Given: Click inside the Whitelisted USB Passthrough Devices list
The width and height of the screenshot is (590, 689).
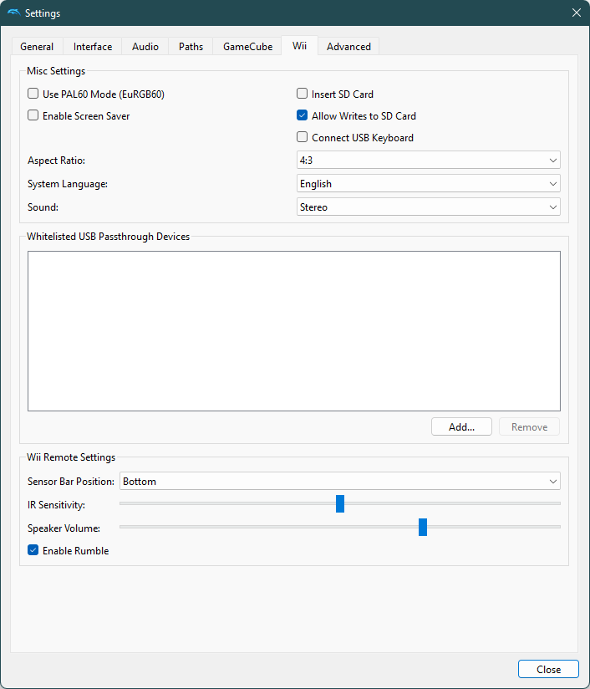Looking at the screenshot, I should coord(294,331).
